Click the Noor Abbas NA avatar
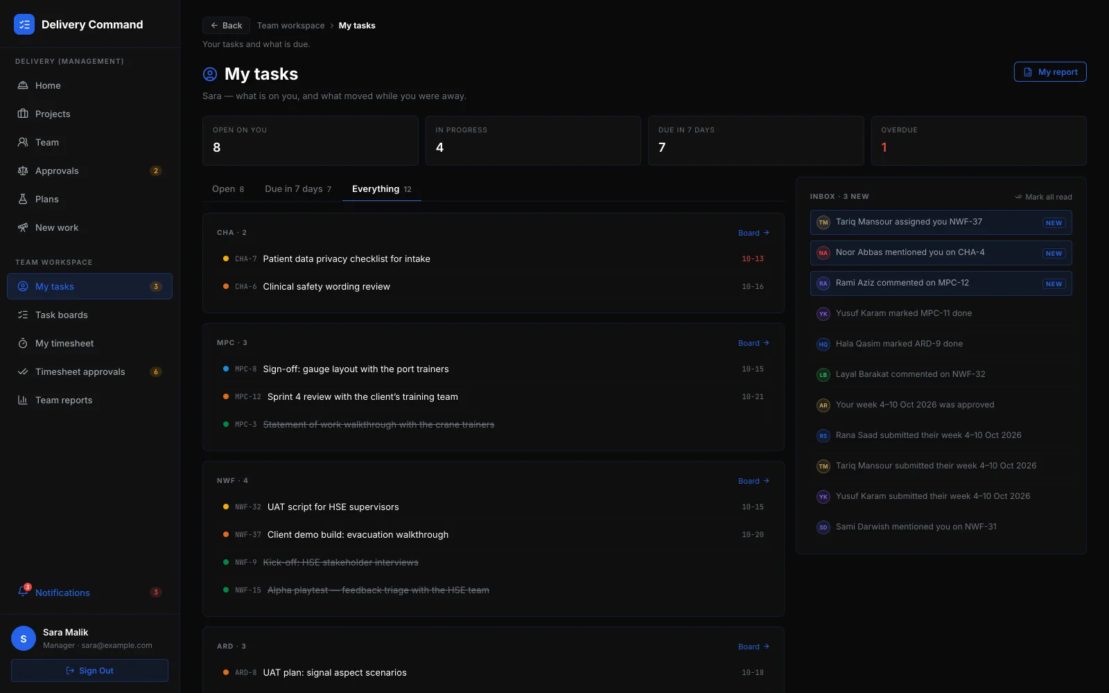Viewport: 1109px width, 693px height. click(x=823, y=253)
